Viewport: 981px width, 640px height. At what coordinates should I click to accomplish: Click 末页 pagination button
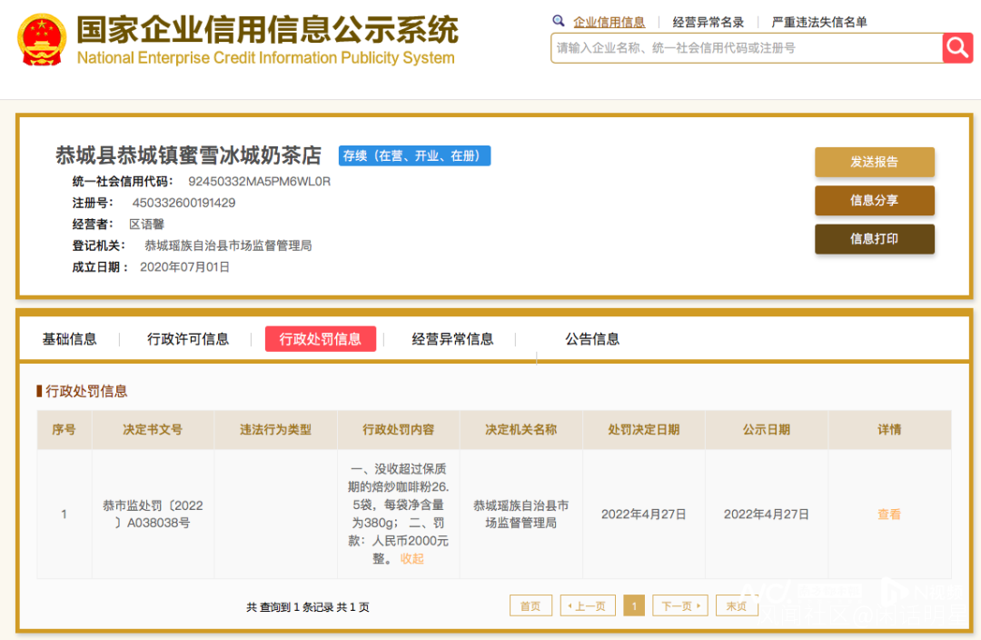tap(737, 605)
